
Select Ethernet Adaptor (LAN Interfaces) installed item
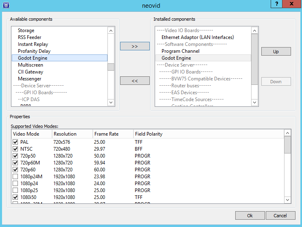(x=203, y=37)
